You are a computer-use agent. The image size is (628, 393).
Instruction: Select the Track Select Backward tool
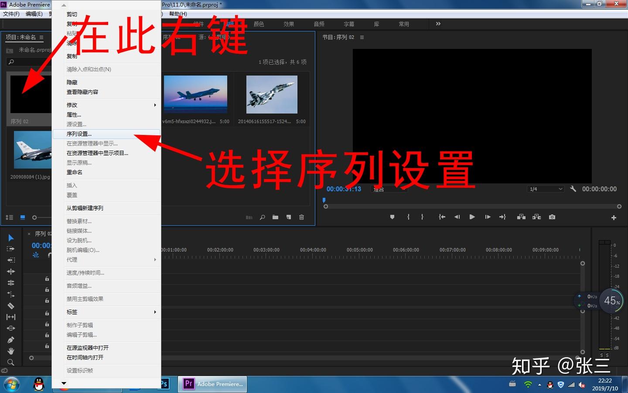click(11, 260)
